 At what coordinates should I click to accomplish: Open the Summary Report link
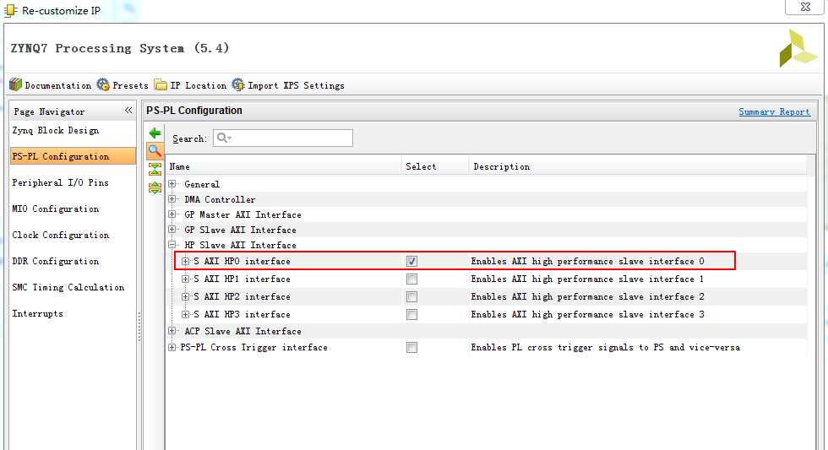[774, 111]
